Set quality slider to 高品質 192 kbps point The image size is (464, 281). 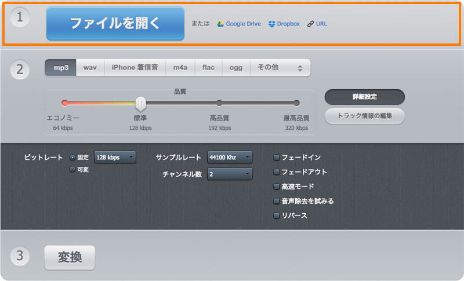coord(219,103)
